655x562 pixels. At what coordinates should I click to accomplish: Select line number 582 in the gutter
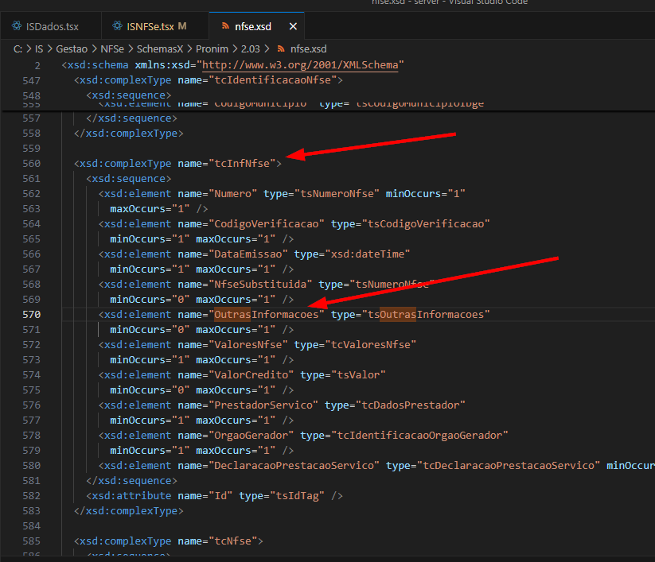31,496
